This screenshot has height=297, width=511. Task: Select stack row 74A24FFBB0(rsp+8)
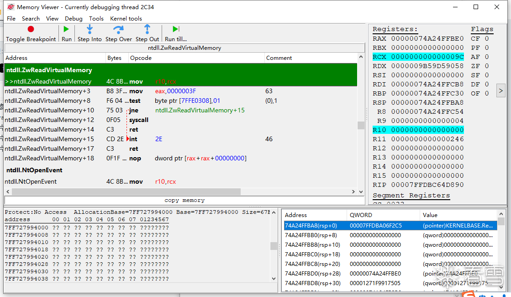(x=390, y=235)
